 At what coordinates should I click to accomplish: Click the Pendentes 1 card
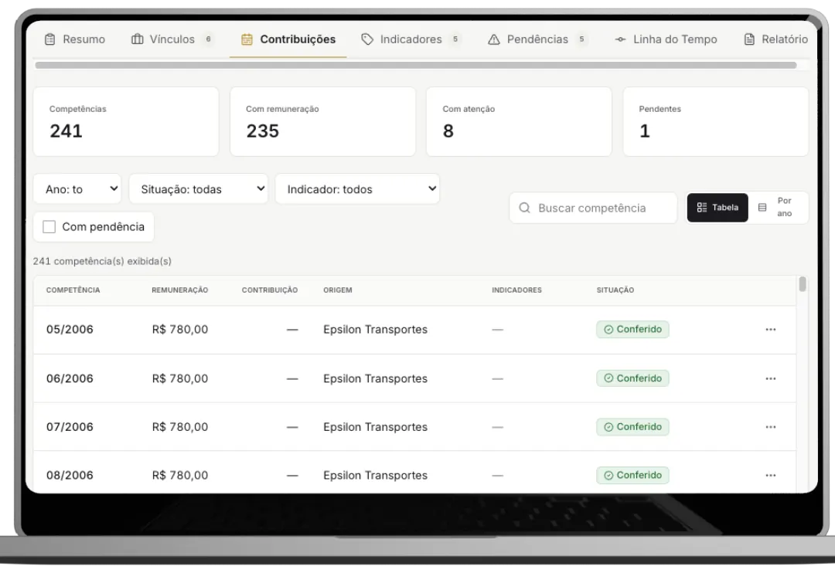716,122
